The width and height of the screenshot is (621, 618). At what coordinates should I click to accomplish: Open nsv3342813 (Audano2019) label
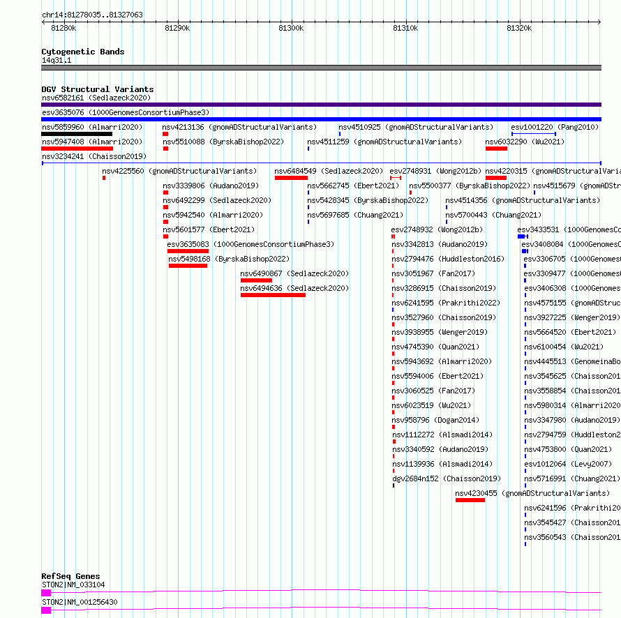[440, 244]
